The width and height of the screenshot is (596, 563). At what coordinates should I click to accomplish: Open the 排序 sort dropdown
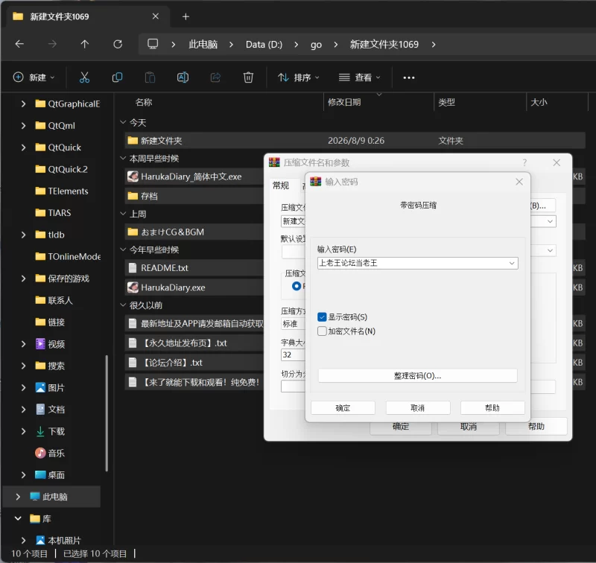click(x=299, y=77)
